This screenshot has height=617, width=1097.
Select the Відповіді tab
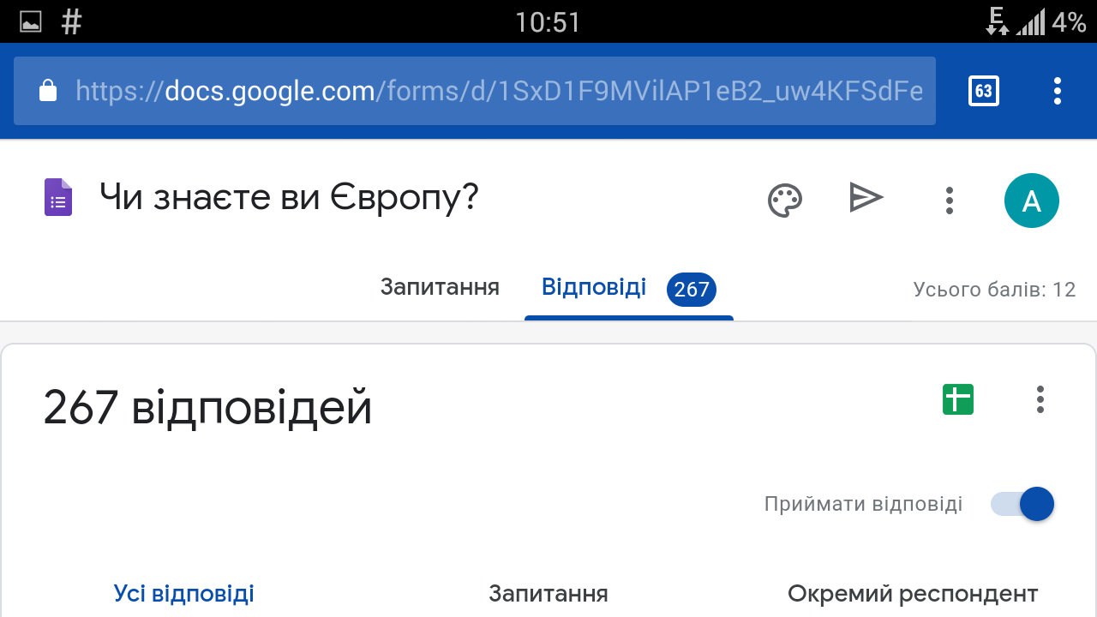(x=594, y=287)
